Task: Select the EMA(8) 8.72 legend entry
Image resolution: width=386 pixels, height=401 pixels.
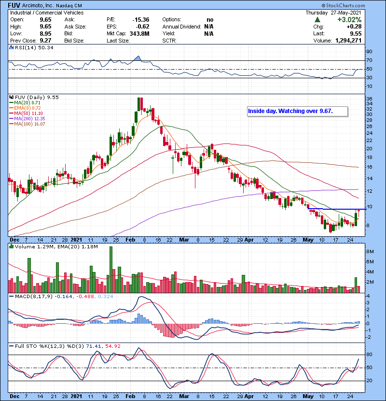Action: coord(25,108)
